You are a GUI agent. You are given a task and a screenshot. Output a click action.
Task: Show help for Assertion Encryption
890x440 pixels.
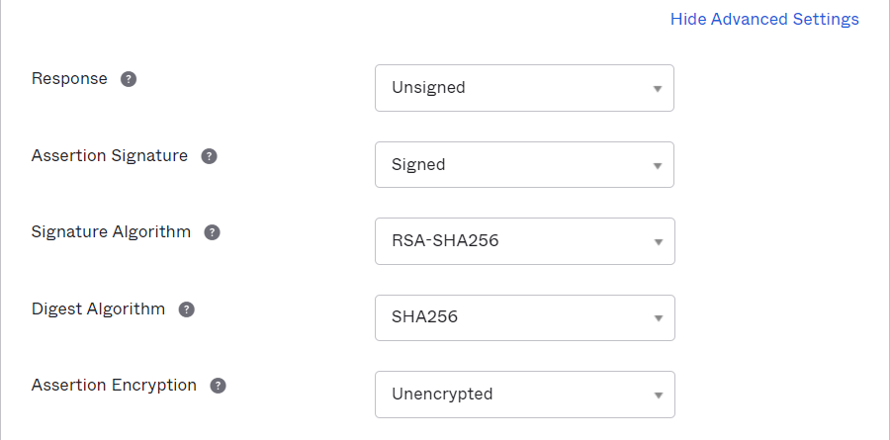(218, 386)
